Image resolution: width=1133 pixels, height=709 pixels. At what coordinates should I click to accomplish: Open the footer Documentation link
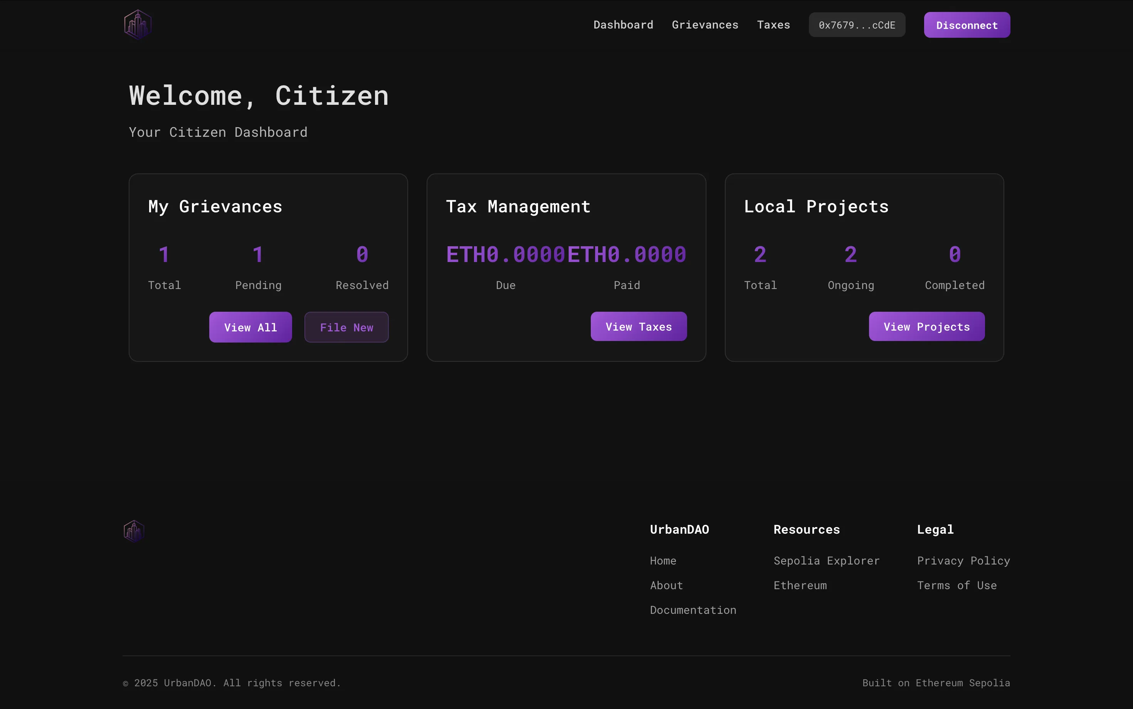[x=693, y=610]
